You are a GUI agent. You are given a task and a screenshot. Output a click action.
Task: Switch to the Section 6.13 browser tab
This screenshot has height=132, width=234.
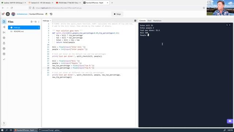click(41, 3)
